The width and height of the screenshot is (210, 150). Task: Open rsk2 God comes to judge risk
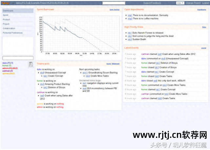click(130, 36)
